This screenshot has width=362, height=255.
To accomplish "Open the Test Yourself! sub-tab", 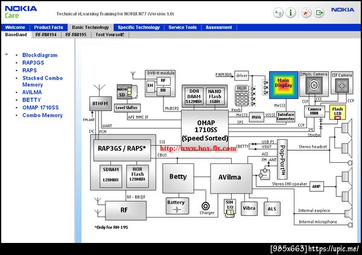I will (x=110, y=34).
